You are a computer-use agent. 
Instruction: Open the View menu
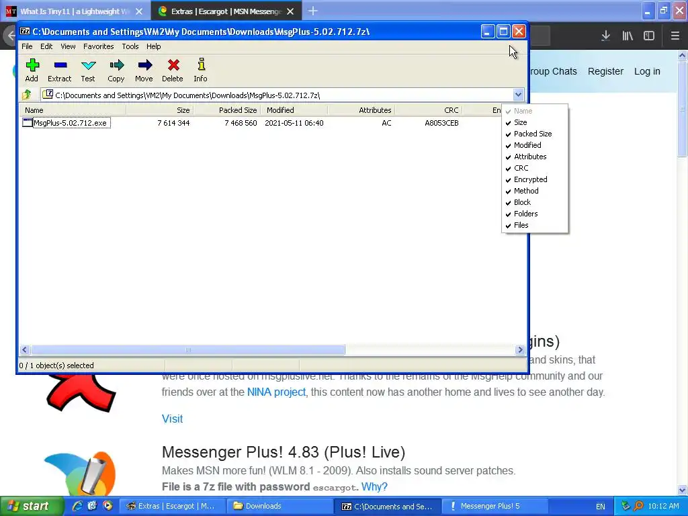(68, 46)
